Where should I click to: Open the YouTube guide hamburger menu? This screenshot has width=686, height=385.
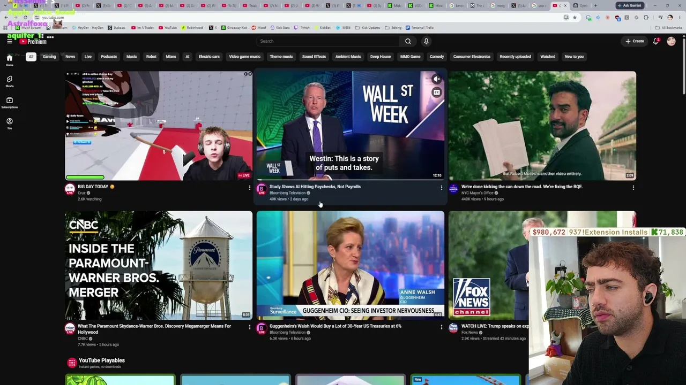point(10,41)
